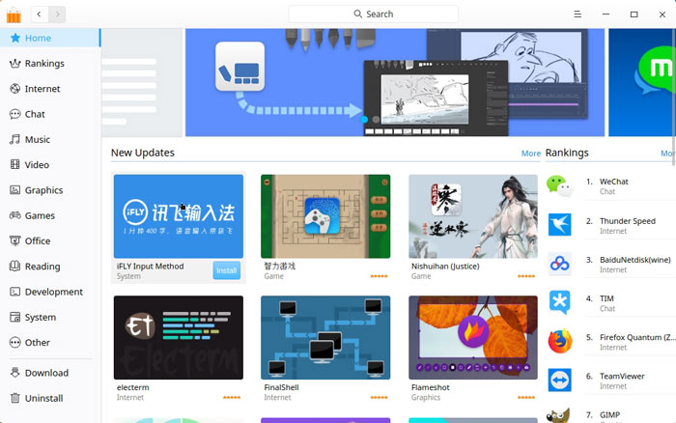This screenshot has width=676, height=423.
Task: Show the green chat app banner
Action: pyautogui.click(x=641, y=82)
